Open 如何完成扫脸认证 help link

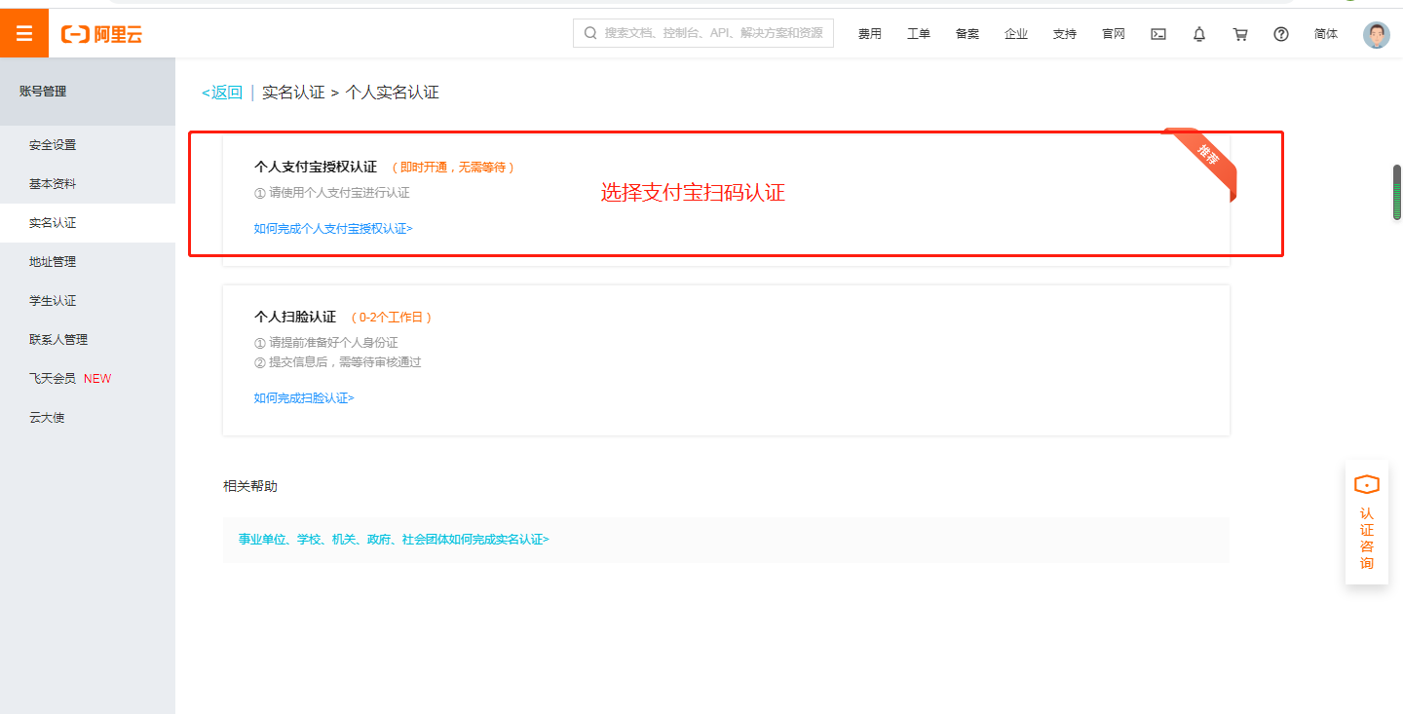tap(304, 398)
